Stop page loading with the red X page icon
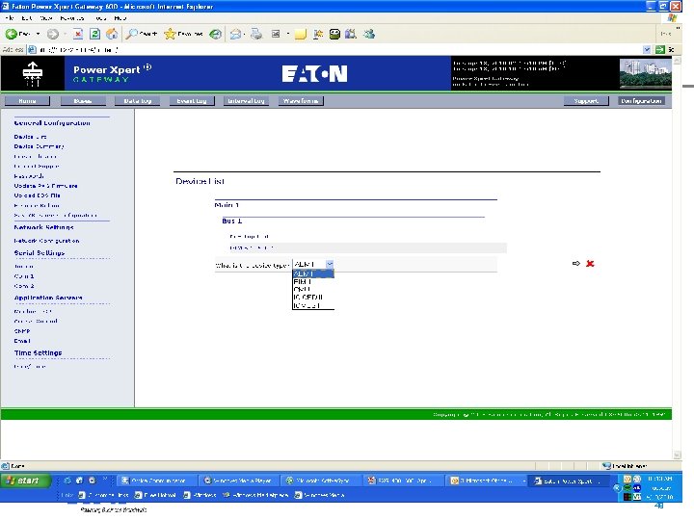Viewport: 694px width, 520px height. point(78,34)
